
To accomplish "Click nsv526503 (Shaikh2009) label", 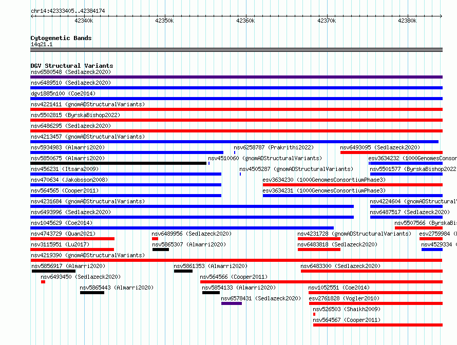I will tap(347, 309).
